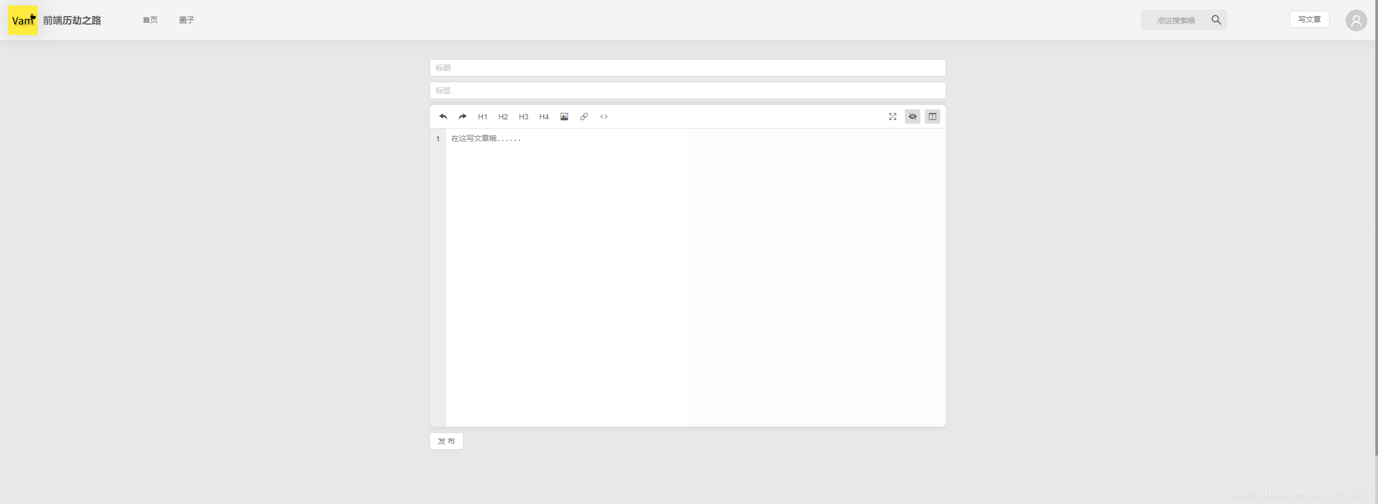The height and width of the screenshot is (504, 1378).
Task: Insert an H1 heading
Action: click(x=483, y=117)
